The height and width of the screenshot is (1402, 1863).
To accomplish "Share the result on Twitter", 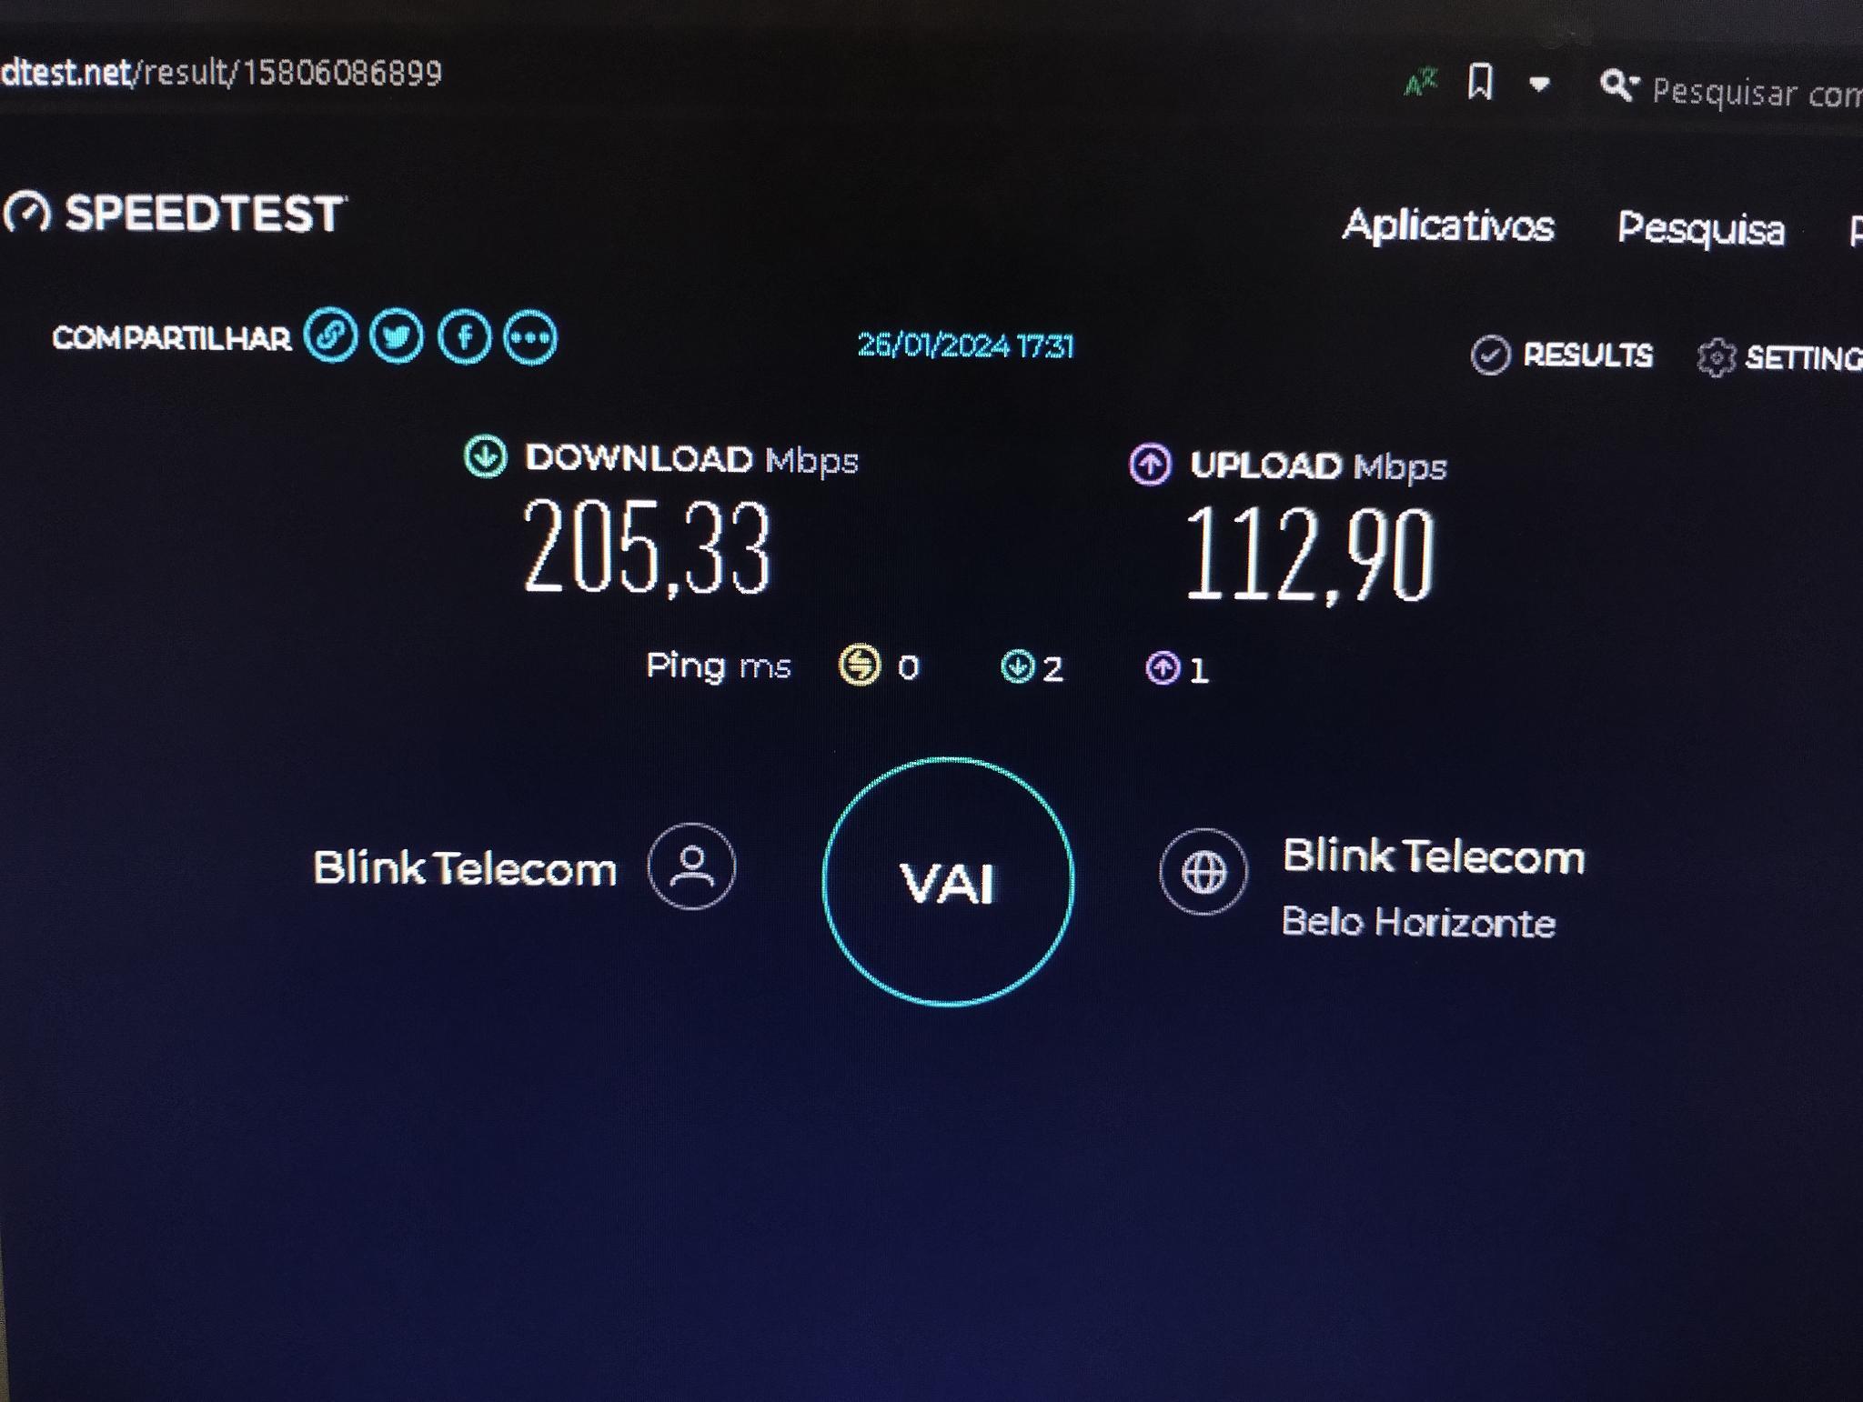I will [397, 336].
